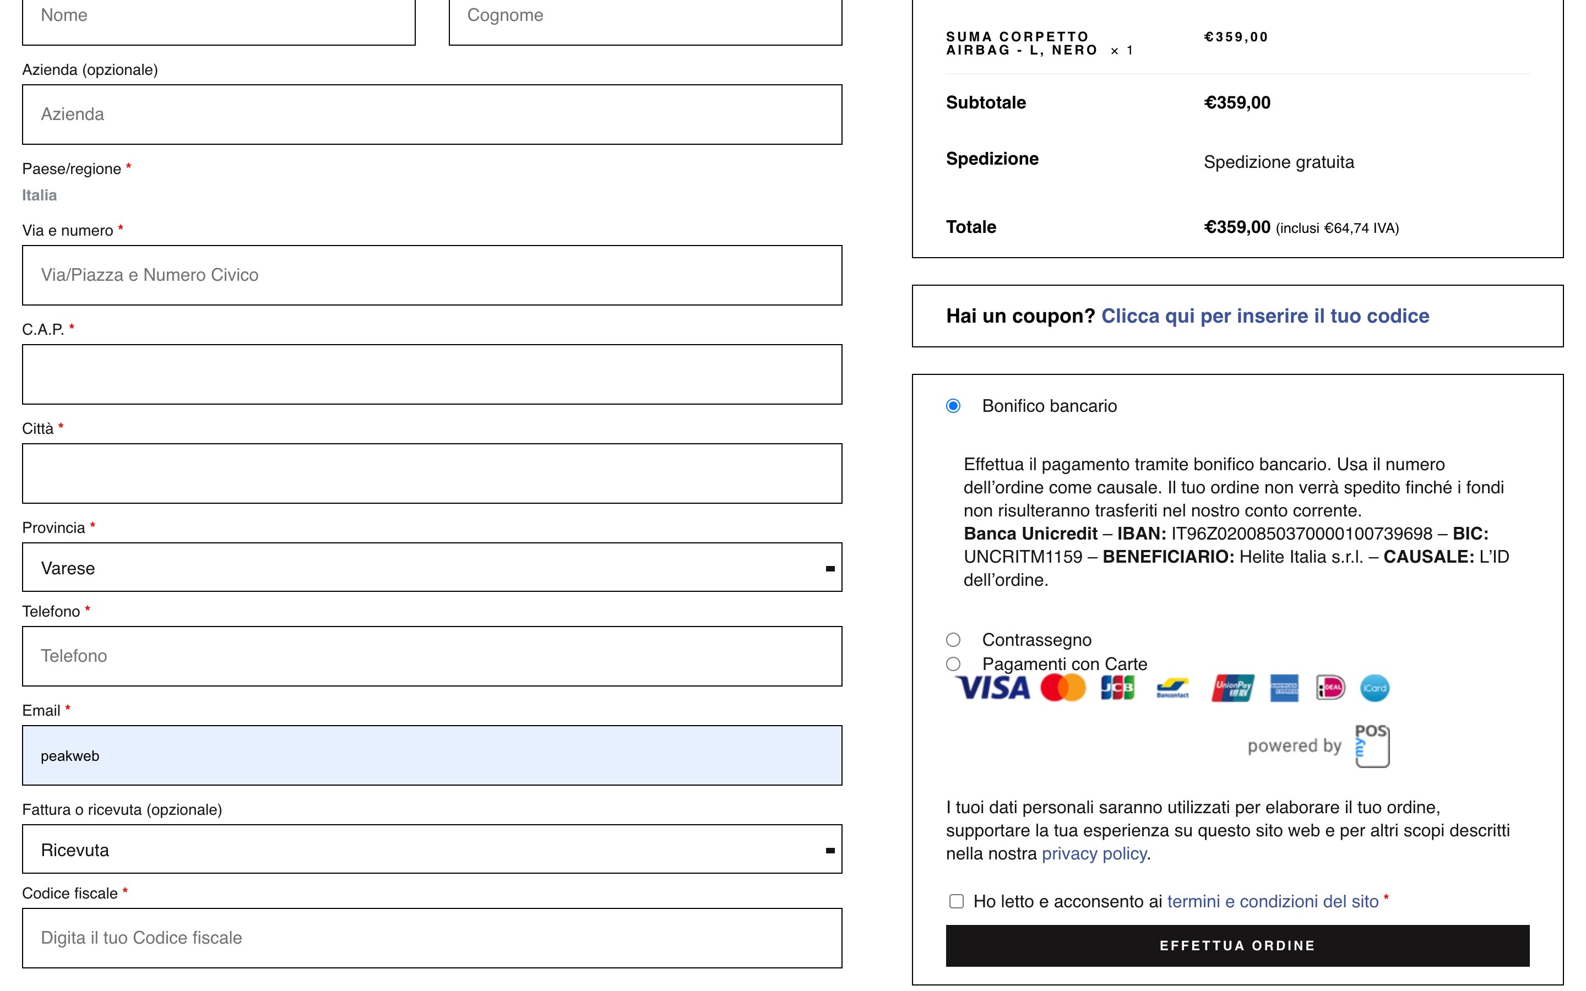Click the Mastercard logo
The image size is (1586, 991).
point(1063,688)
